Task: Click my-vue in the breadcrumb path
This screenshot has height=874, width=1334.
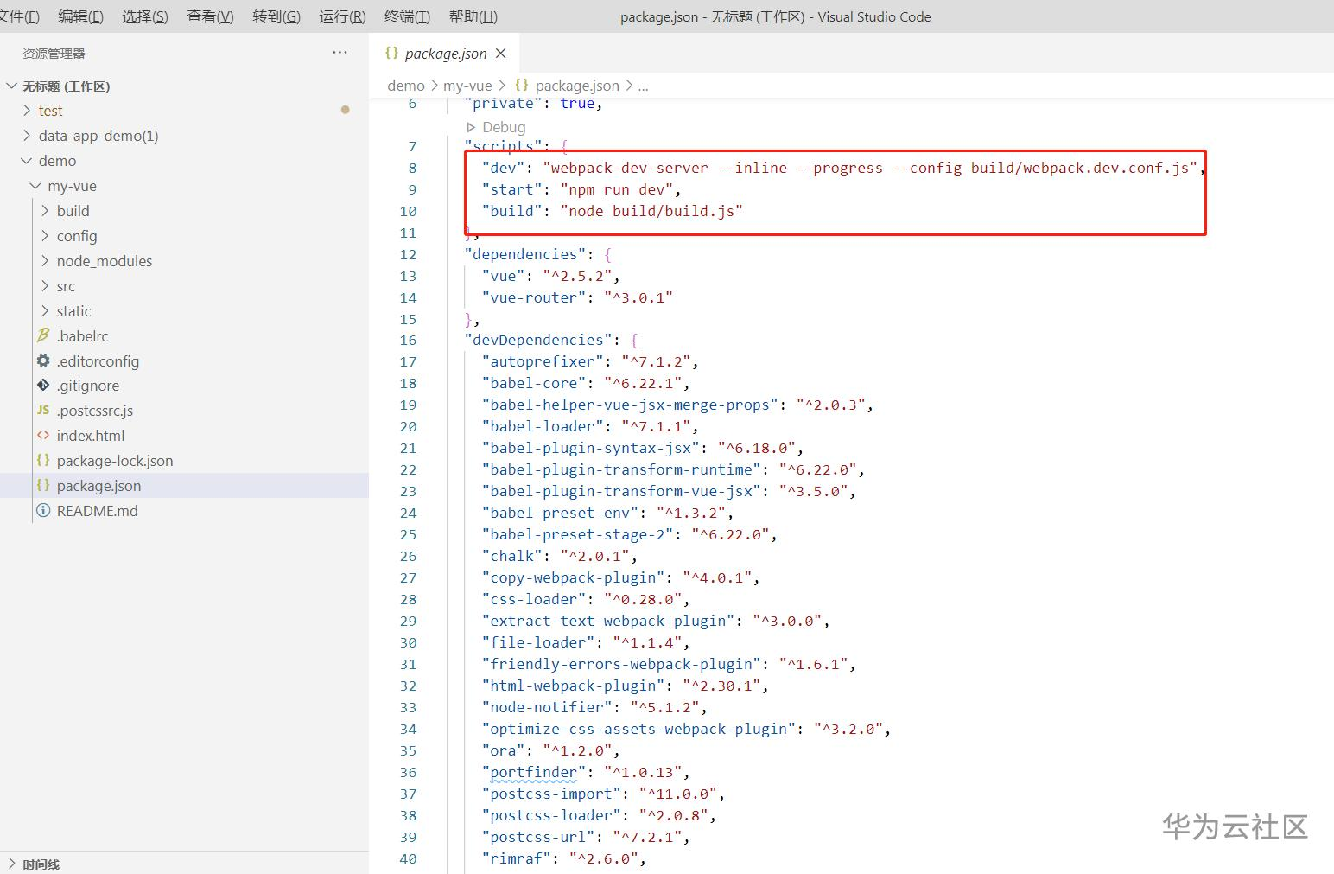Action: tap(467, 86)
